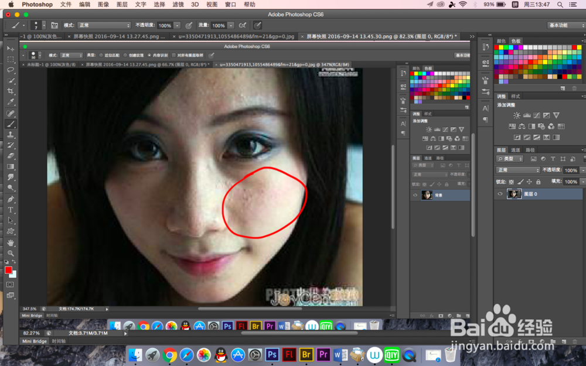
Task: Open layer filter 类型 dropdown
Action: [x=510, y=159]
